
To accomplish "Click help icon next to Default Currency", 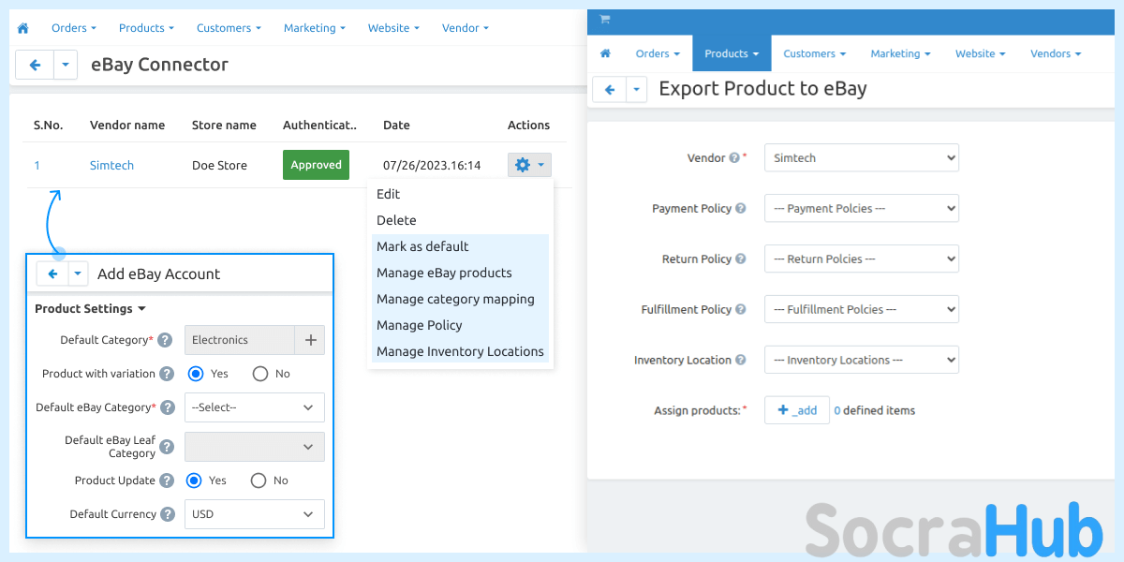I will [167, 514].
